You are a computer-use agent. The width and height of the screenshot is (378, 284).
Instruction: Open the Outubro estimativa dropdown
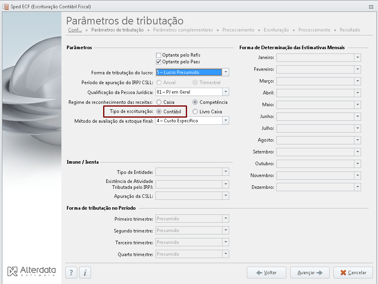click(358, 164)
